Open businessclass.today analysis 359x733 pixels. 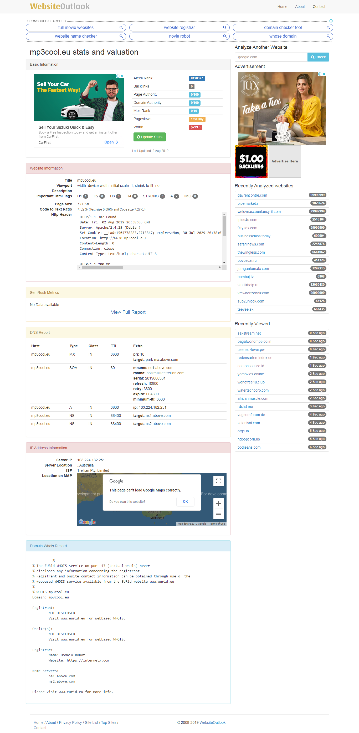click(x=254, y=236)
